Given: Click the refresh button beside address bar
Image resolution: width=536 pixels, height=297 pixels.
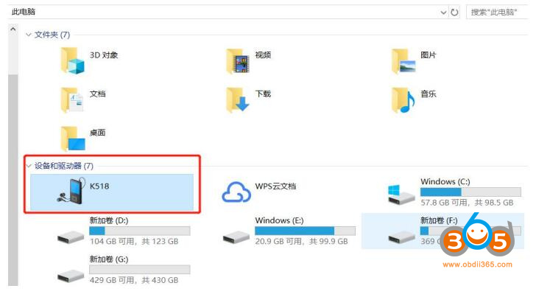Looking at the screenshot, I should coord(454,13).
